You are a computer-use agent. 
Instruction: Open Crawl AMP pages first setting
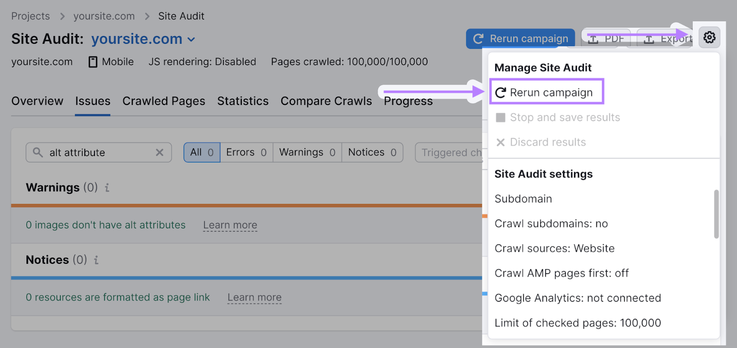pyautogui.click(x=562, y=273)
